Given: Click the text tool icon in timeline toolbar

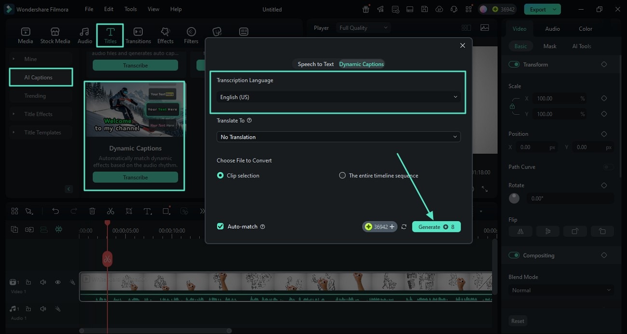Looking at the screenshot, I should (148, 211).
